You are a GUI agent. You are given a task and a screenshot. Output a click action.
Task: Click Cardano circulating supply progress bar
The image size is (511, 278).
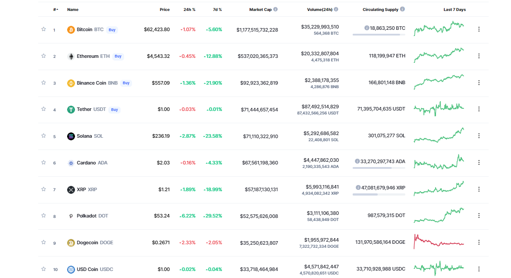click(x=379, y=168)
